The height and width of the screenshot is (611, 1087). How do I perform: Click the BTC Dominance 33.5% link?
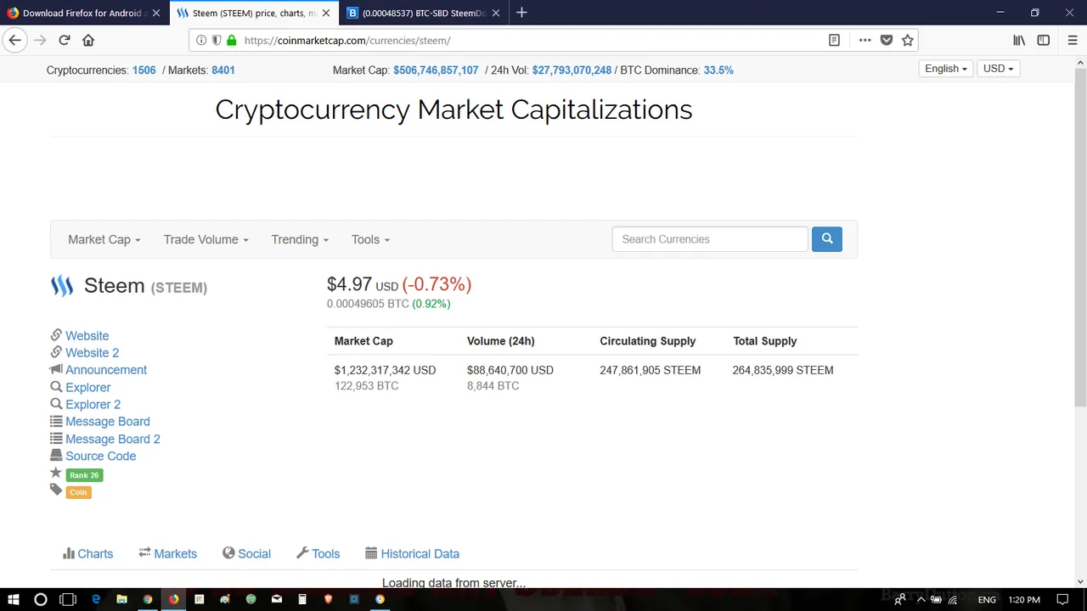pos(718,70)
